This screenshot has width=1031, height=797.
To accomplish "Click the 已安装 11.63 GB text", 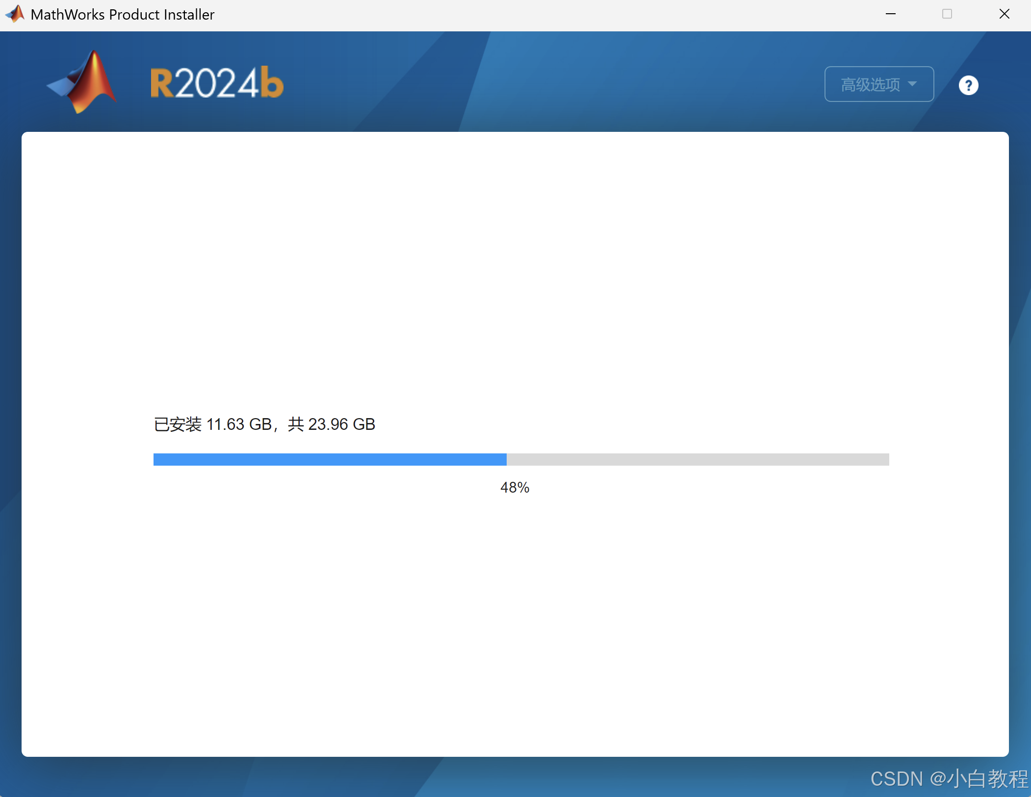I will (212, 424).
